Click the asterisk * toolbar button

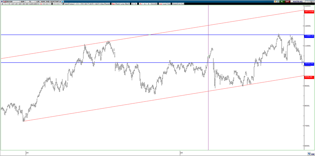coord(61,4)
